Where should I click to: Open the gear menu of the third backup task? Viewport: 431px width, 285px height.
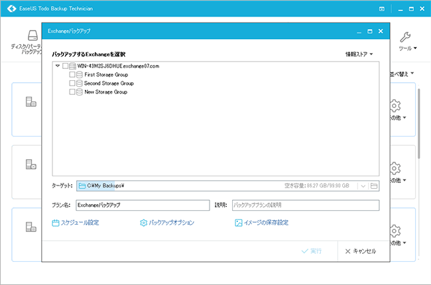[395, 231]
